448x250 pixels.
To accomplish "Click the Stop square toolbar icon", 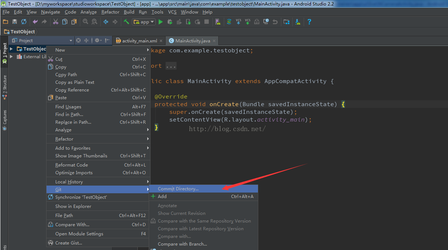I will (x=207, y=22).
